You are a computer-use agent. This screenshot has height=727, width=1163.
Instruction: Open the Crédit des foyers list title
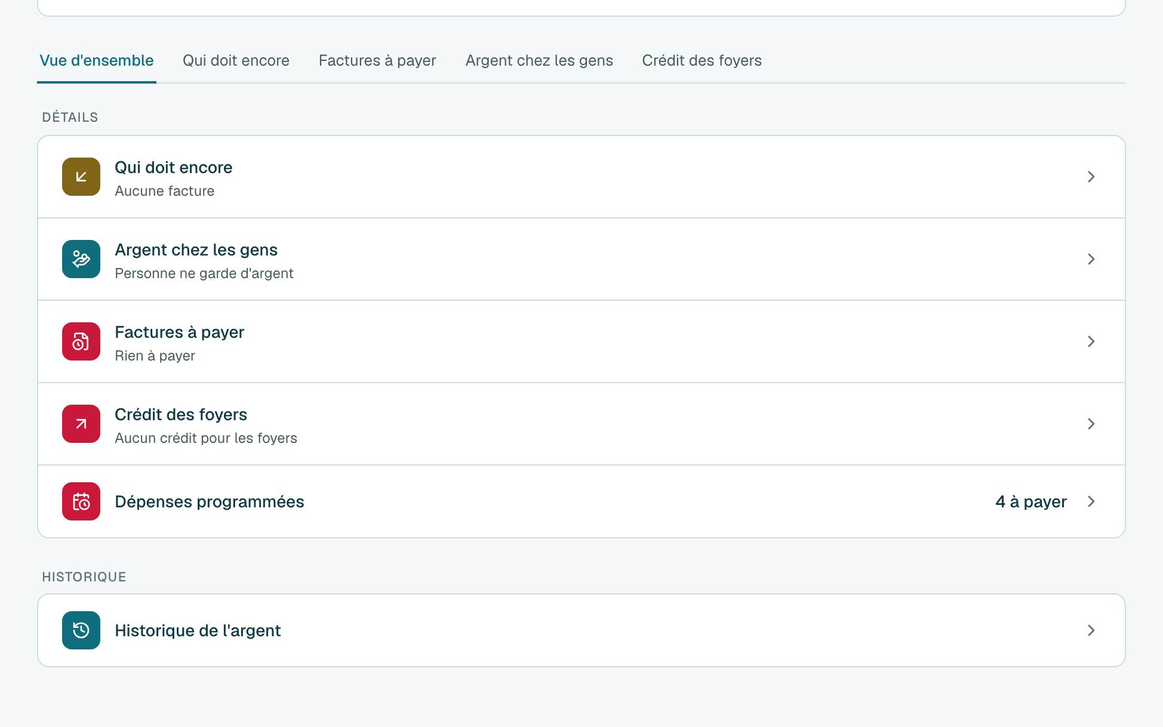point(180,414)
